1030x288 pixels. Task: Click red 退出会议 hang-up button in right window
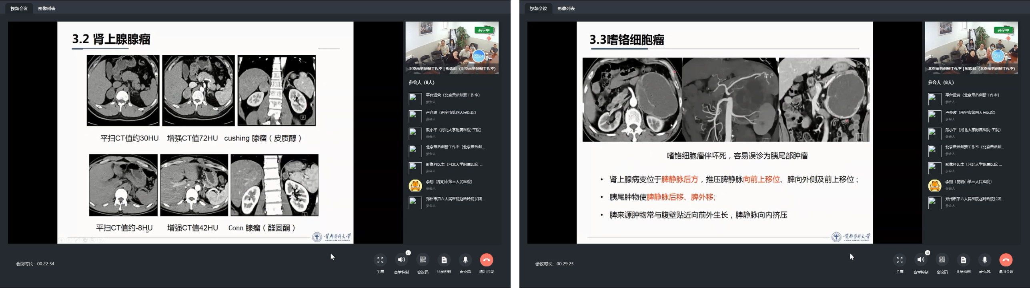1006,260
